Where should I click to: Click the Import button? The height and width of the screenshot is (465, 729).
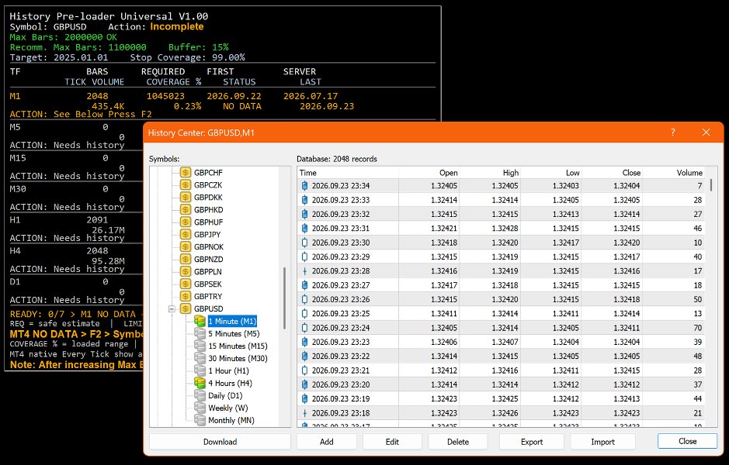(602, 442)
